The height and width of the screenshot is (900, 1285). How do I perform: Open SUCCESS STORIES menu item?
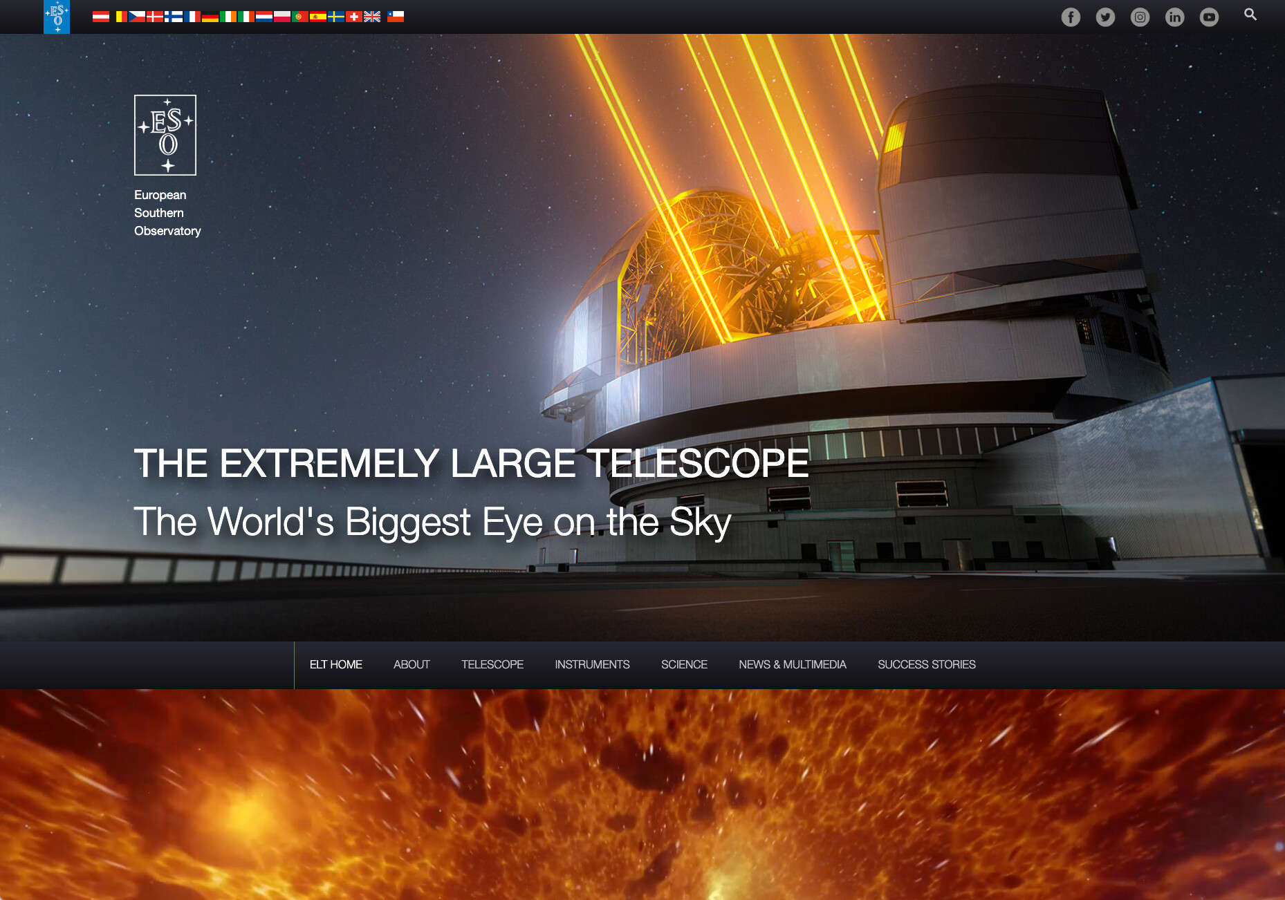[927, 664]
